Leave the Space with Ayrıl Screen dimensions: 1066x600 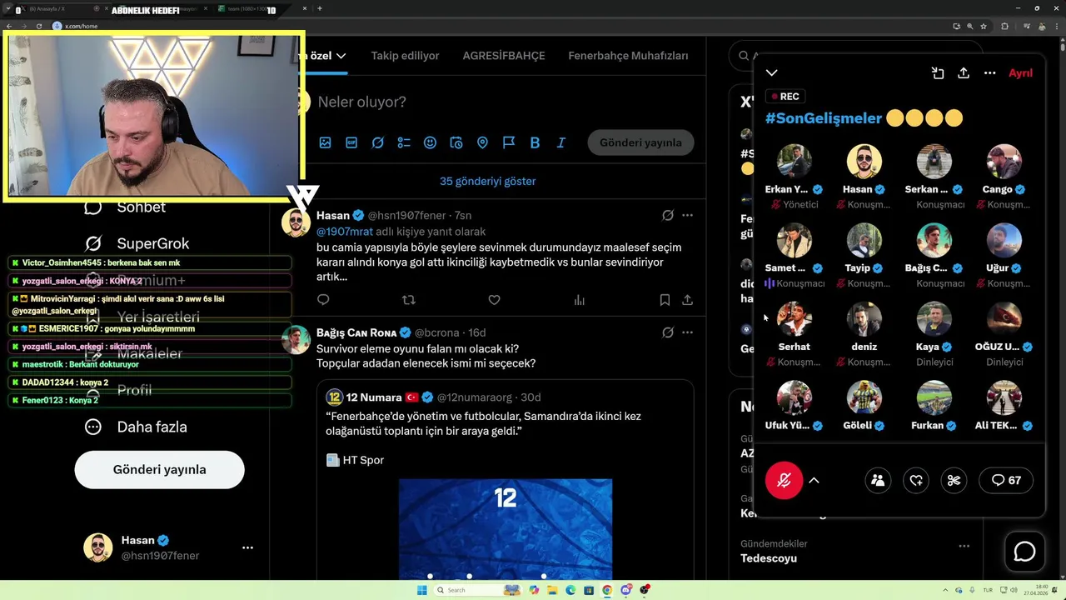click(x=1020, y=73)
